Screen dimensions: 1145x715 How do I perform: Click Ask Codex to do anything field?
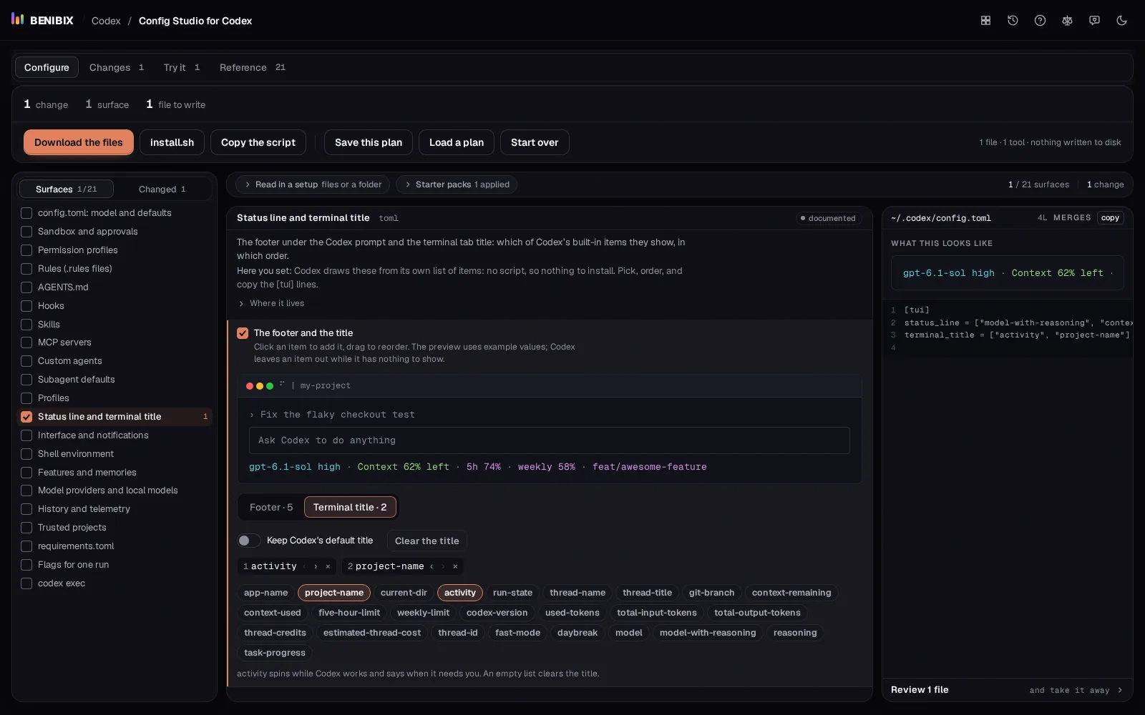click(550, 440)
